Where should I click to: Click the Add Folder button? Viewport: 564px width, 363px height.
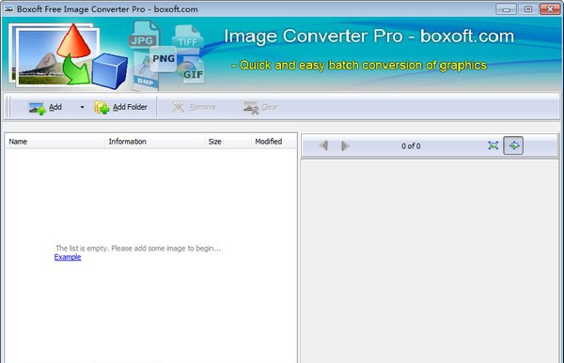(121, 107)
